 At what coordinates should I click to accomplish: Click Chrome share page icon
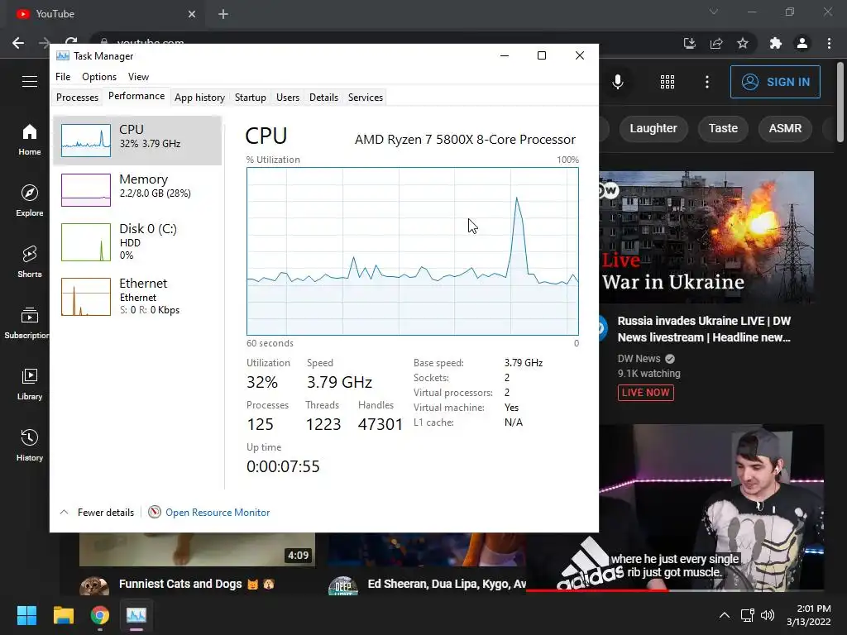716,43
